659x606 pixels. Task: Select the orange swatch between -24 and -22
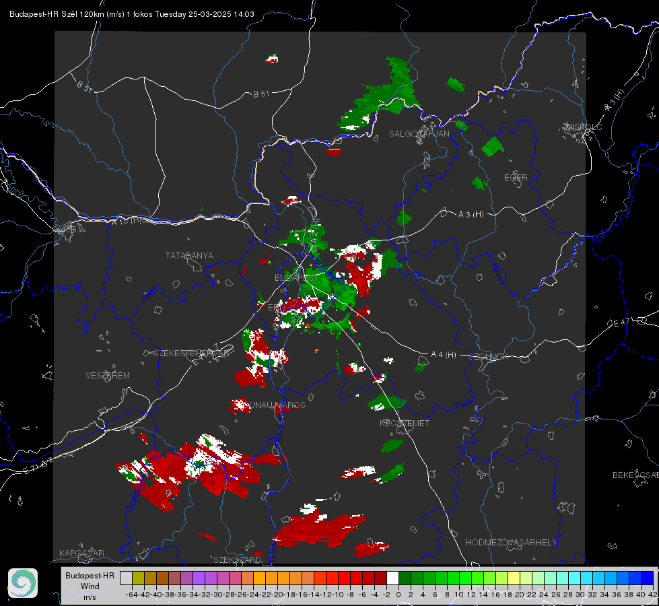(x=259, y=578)
